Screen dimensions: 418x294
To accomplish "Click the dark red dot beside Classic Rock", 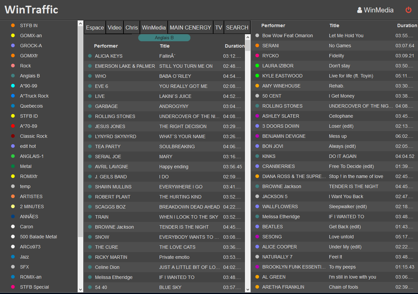I will coord(13,136).
